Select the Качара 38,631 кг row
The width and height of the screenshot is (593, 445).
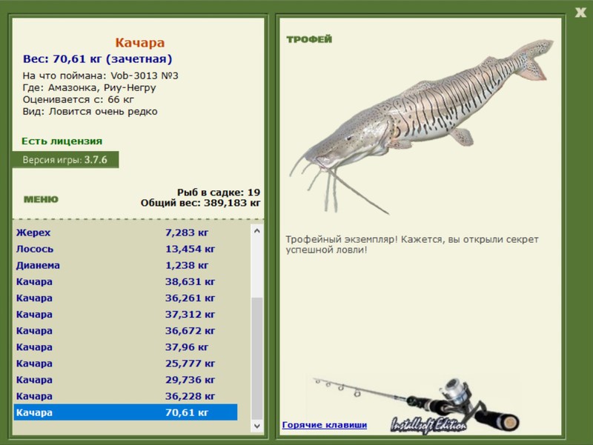coord(125,281)
